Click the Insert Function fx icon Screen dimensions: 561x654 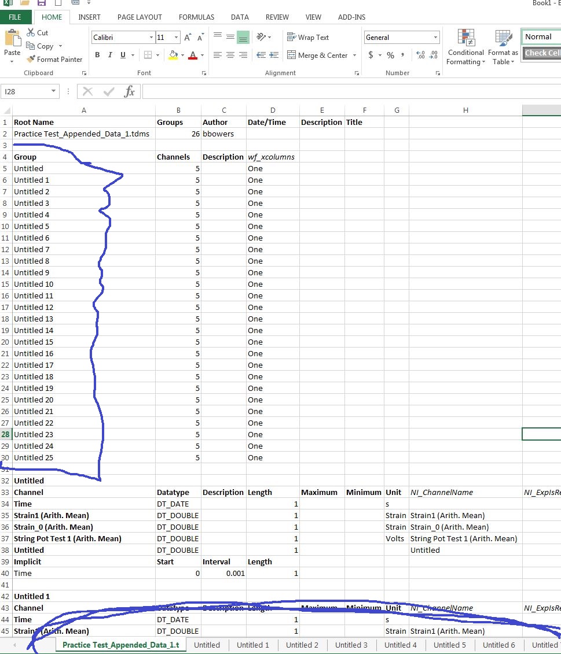point(129,91)
